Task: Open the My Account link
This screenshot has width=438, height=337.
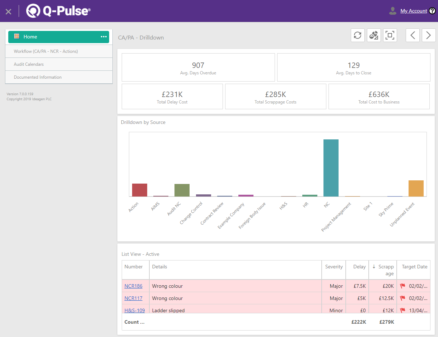Action: pos(414,11)
